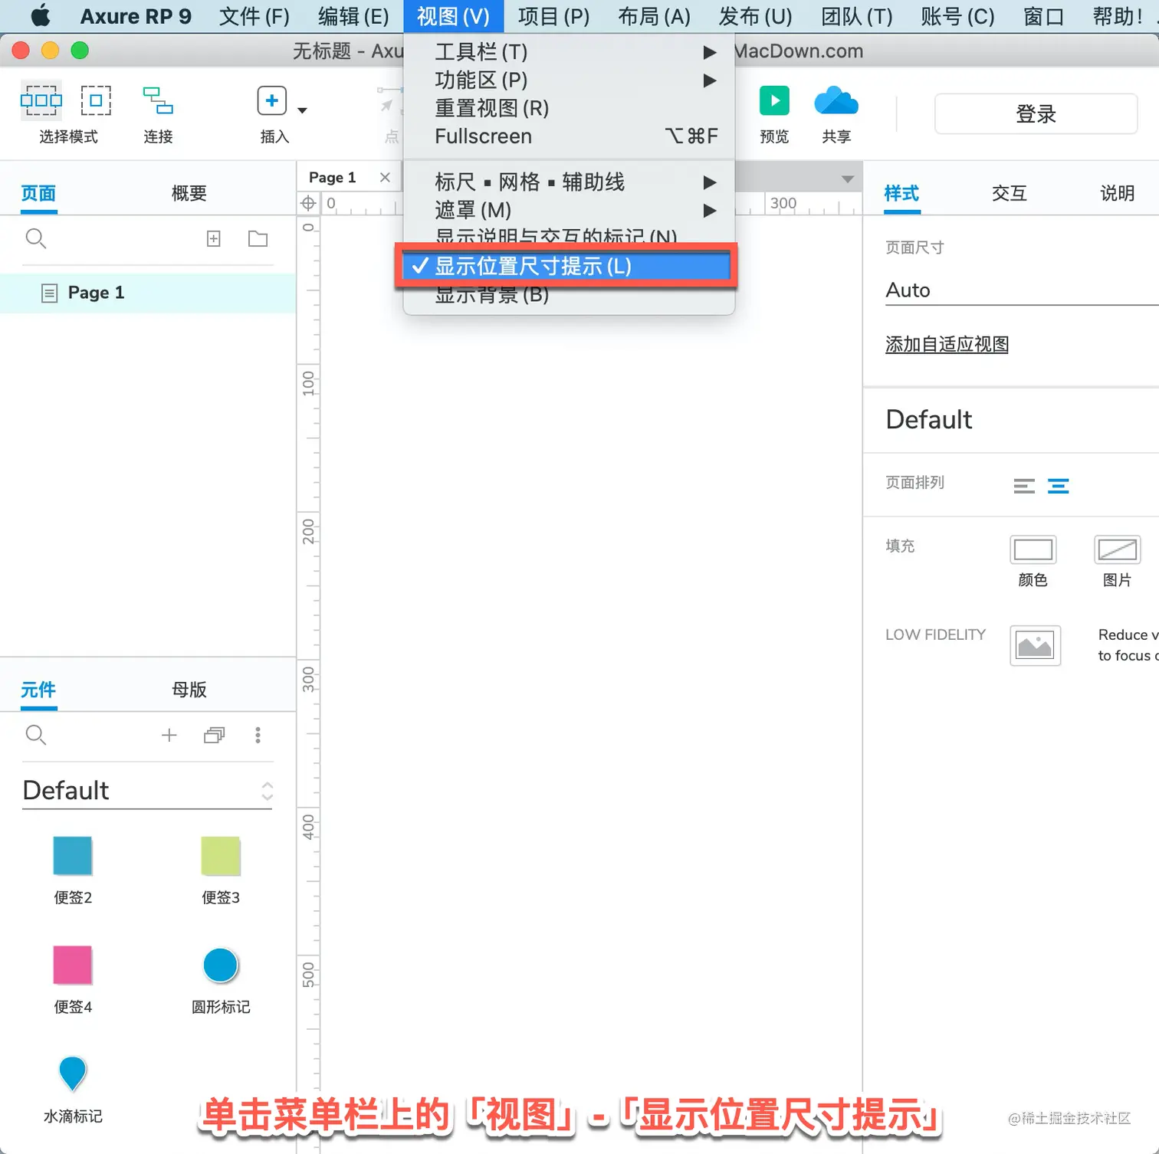The height and width of the screenshot is (1154, 1159).
Task: Toggle the Low Fidelity mode icon
Action: [1035, 645]
